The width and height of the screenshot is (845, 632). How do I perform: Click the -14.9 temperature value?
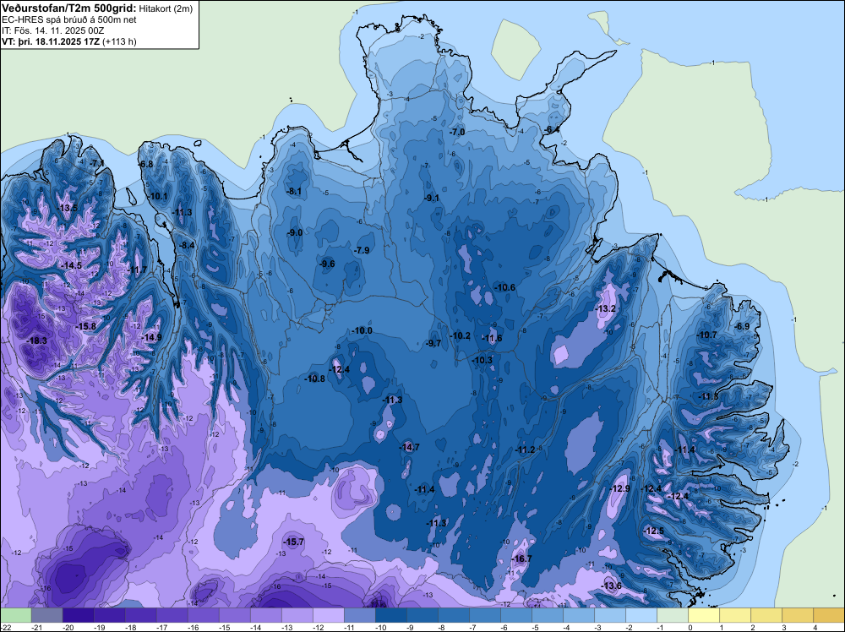pyautogui.click(x=151, y=337)
